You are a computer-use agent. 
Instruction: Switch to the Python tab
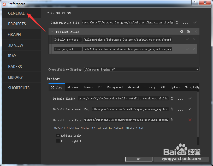click(x=175, y=87)
